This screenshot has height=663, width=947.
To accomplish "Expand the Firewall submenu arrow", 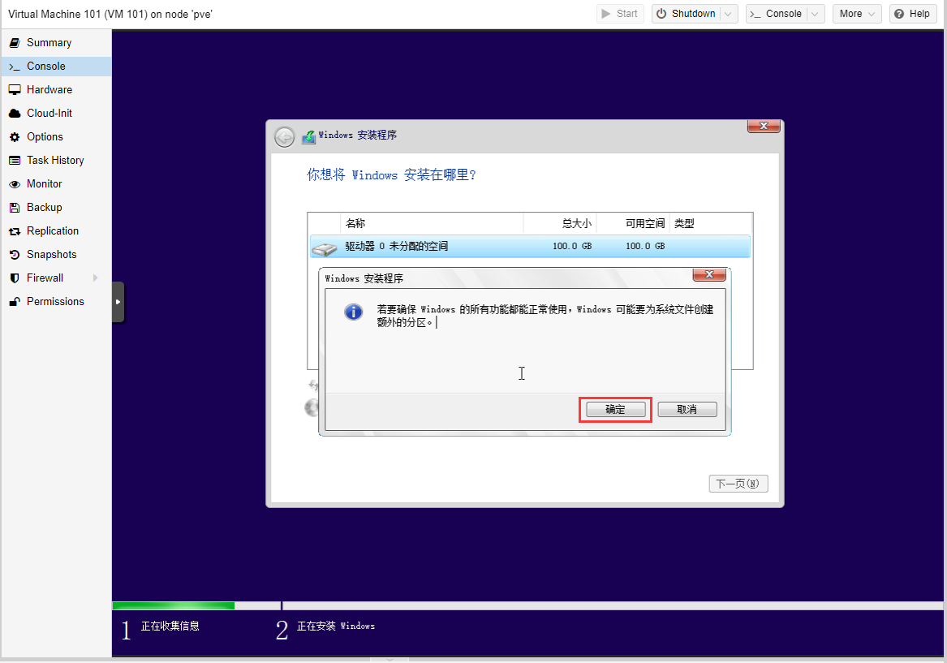I will pyautogui.click(x=96, y=278).
